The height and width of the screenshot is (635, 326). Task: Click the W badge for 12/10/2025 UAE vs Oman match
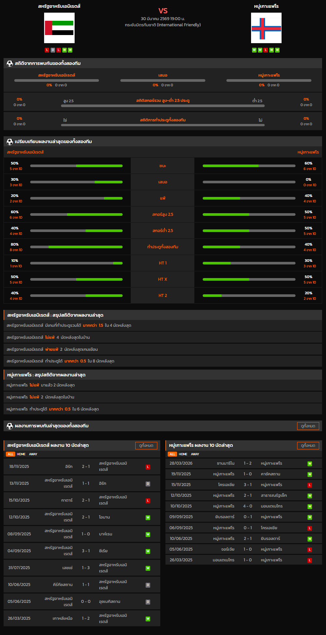[x=148, y=518]
